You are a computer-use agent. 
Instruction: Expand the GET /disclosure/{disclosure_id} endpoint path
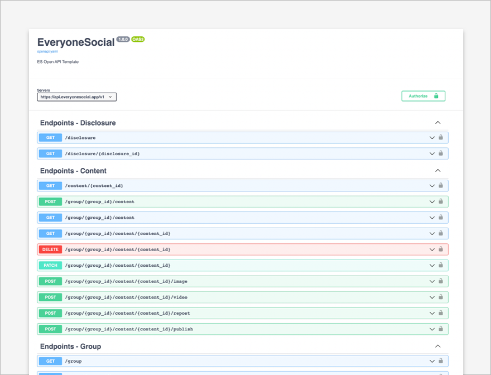pos(102,153)
